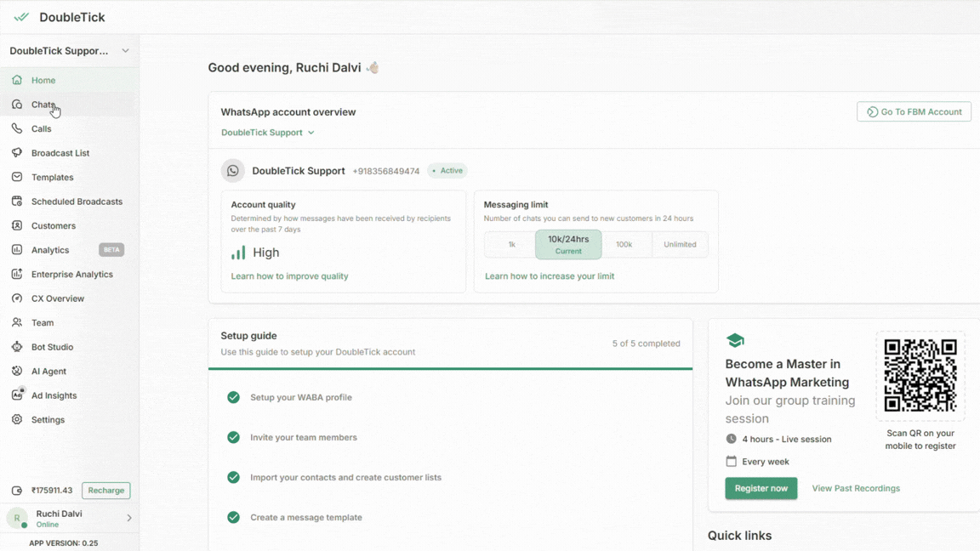Open Learn how to improve quality link

[x=289, y=276]
